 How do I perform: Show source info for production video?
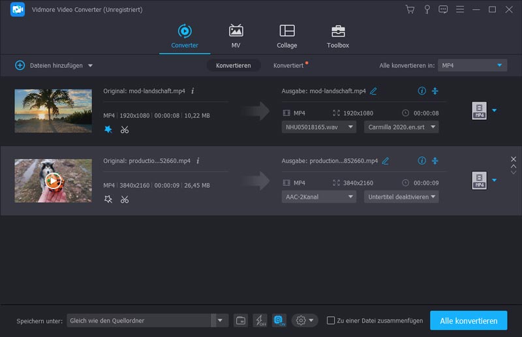pyautogui.click(x=198, y=160)
